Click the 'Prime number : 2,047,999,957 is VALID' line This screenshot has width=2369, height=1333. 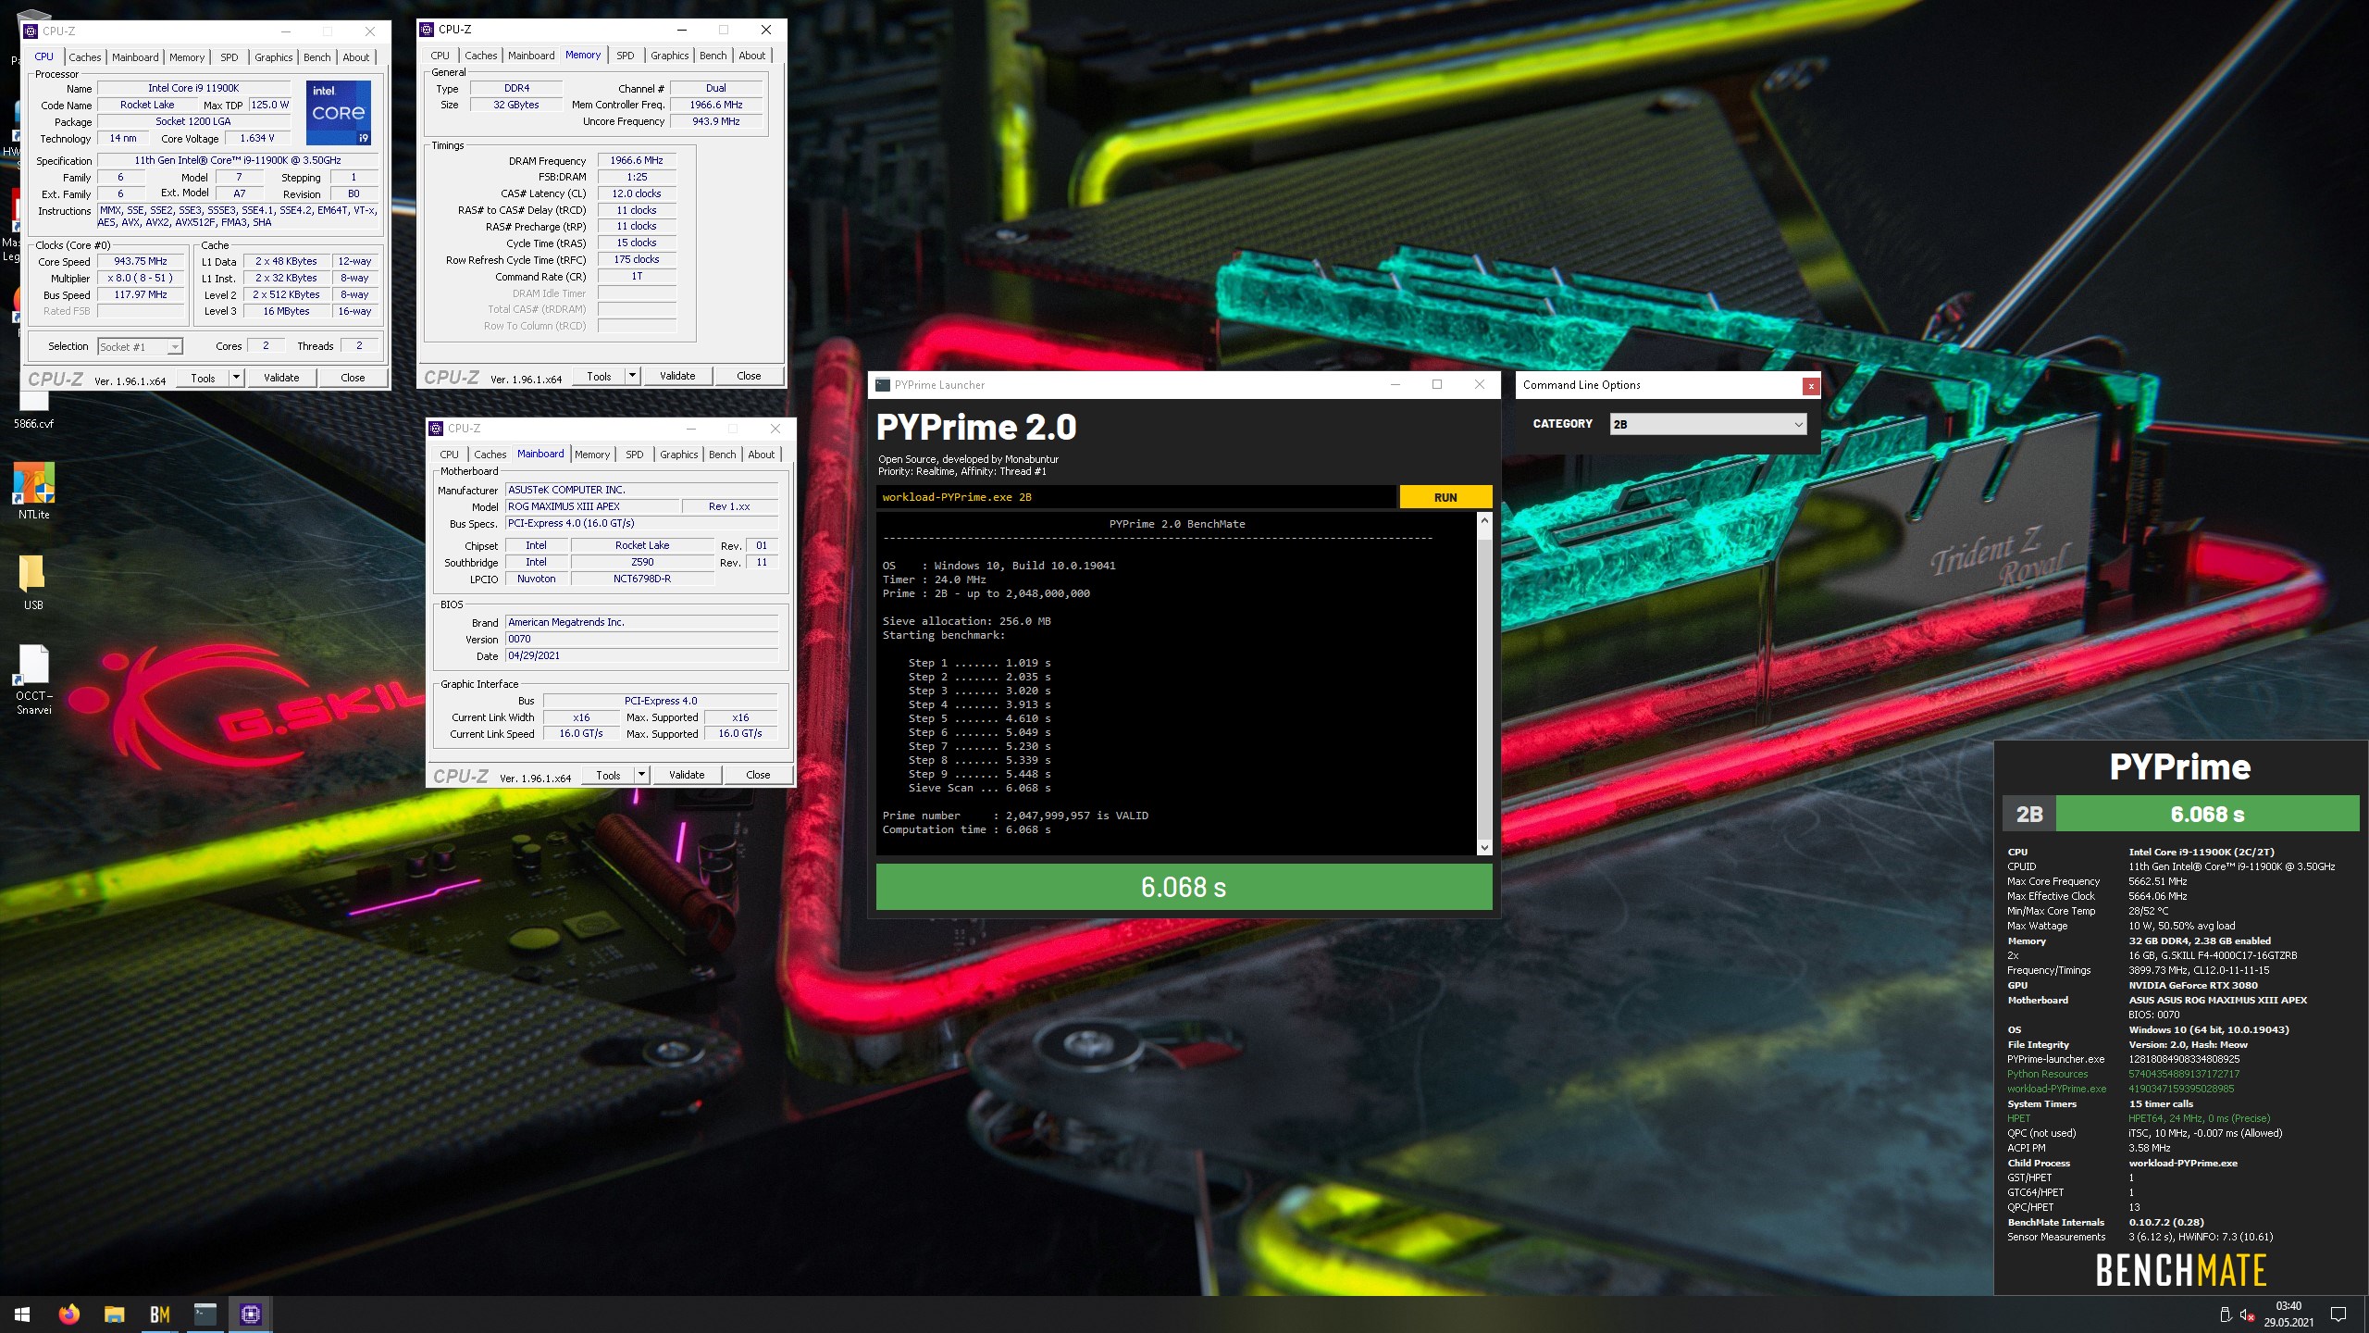(1015, 816)
